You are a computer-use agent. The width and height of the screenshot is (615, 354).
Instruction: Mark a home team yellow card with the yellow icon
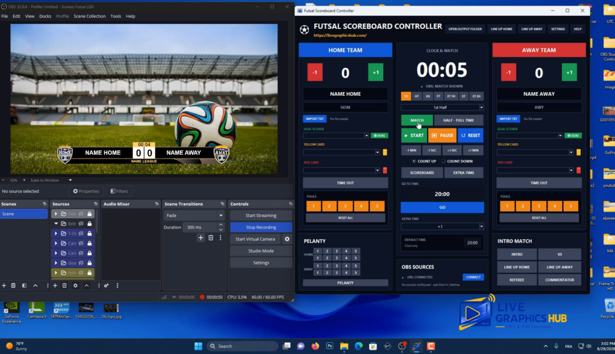click(385, 152)
